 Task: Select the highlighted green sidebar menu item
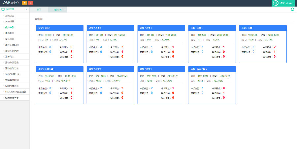coord(9,27)
